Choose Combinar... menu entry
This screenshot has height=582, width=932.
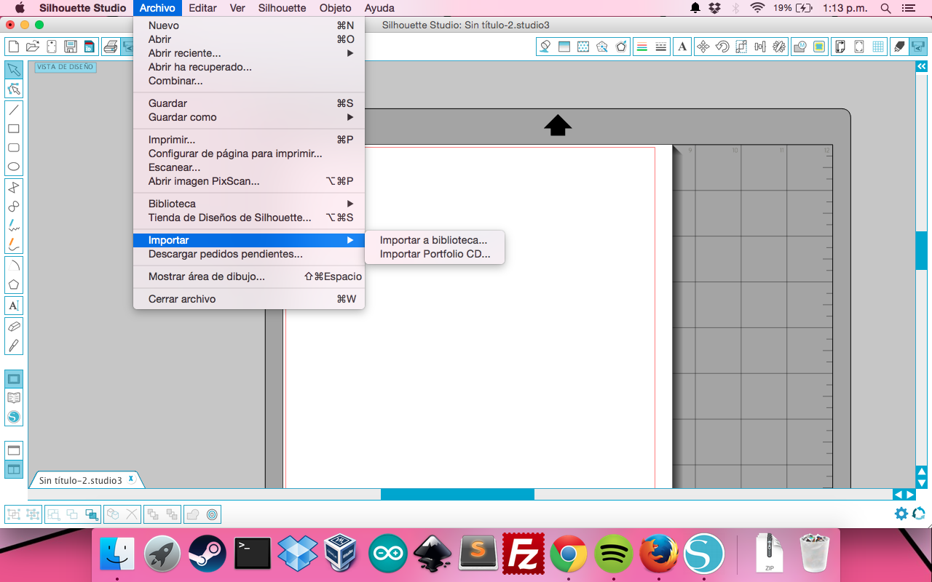click(249, 81)
